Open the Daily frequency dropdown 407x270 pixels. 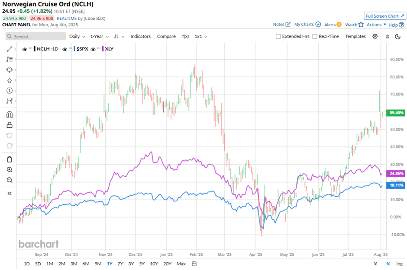coord(77,36)
